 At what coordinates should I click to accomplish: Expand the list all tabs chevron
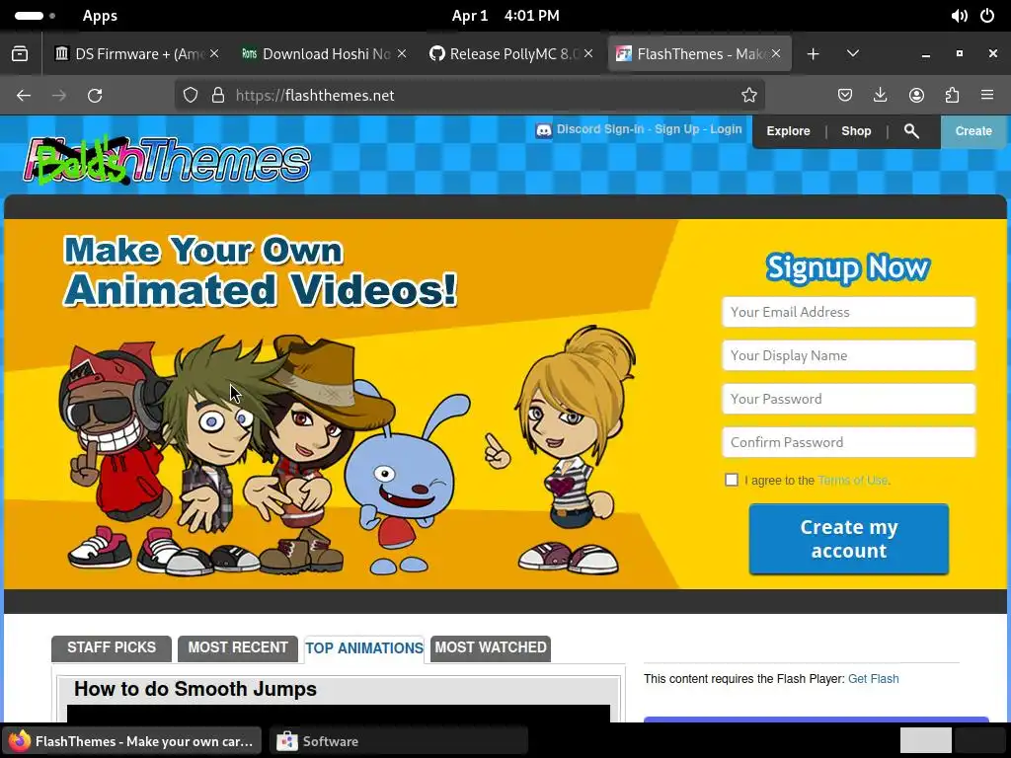[853, 54]
